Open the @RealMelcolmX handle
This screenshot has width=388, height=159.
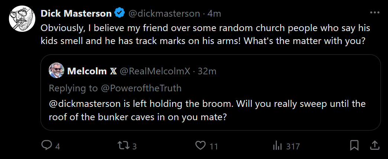click(x=155, y=71)
